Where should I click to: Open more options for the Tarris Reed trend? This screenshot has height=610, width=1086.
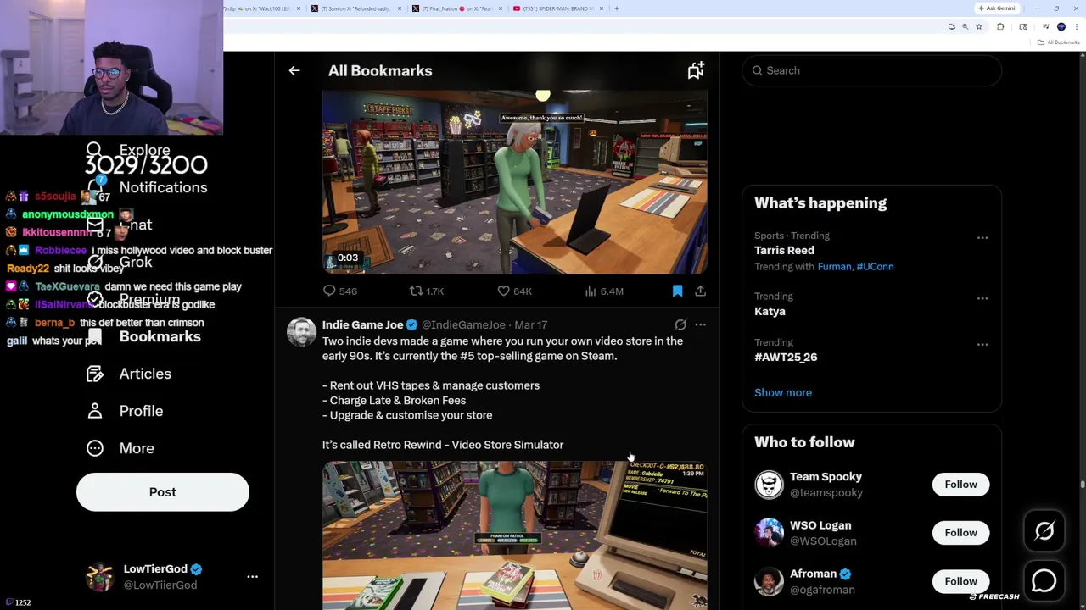pos(982,238)
